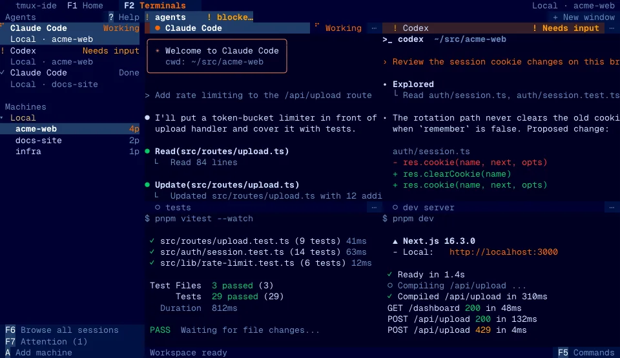Click the src/auth/session.test.ts result row
Image resolution: width=620 pixels, height=358 pixels.
[258, 252]
